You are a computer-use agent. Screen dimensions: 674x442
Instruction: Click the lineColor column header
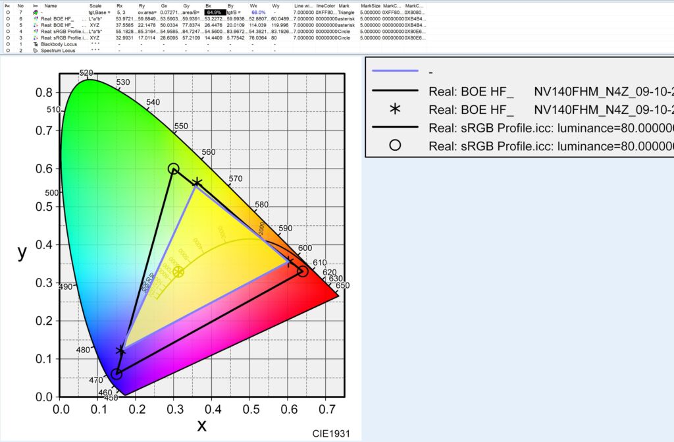pos(326,6)
